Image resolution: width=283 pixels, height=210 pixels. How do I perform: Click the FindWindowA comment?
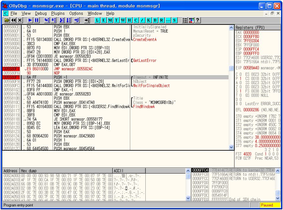[144, 106]
